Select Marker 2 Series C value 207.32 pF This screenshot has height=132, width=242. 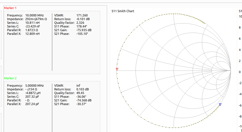pyautogui.click(x=33, y=97)
